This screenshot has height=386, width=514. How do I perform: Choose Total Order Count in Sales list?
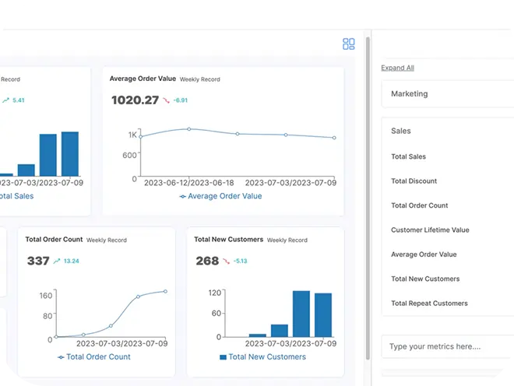click(419, 206)
